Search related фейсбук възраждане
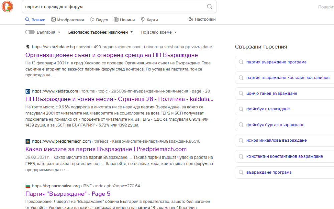This screenshot has width=334, height=209. coord(268,109)
